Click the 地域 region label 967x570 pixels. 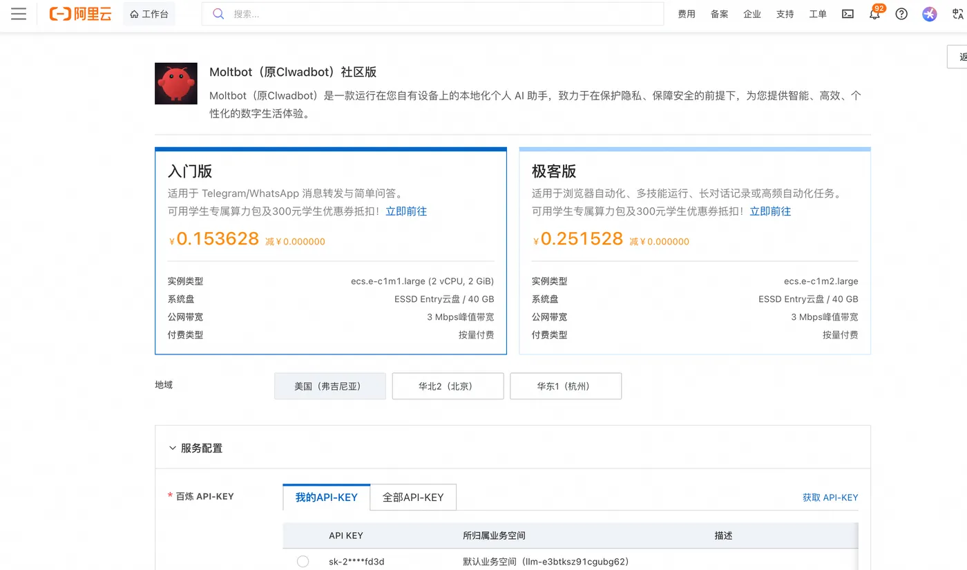164,385
